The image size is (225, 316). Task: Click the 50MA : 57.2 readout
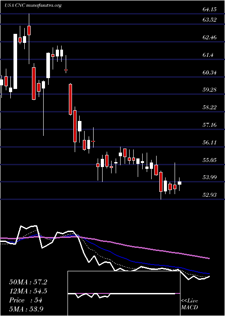28,282
